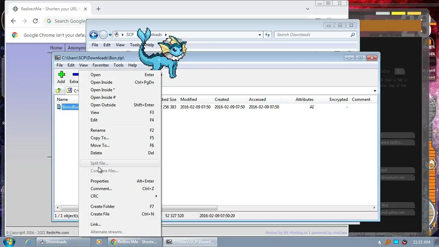Click the Home link on RedirectMe page
Viewport: 439px width, 247px height.
(x=56, y=48)
